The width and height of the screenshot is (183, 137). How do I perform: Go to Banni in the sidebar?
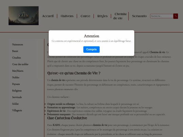[15, 51]
